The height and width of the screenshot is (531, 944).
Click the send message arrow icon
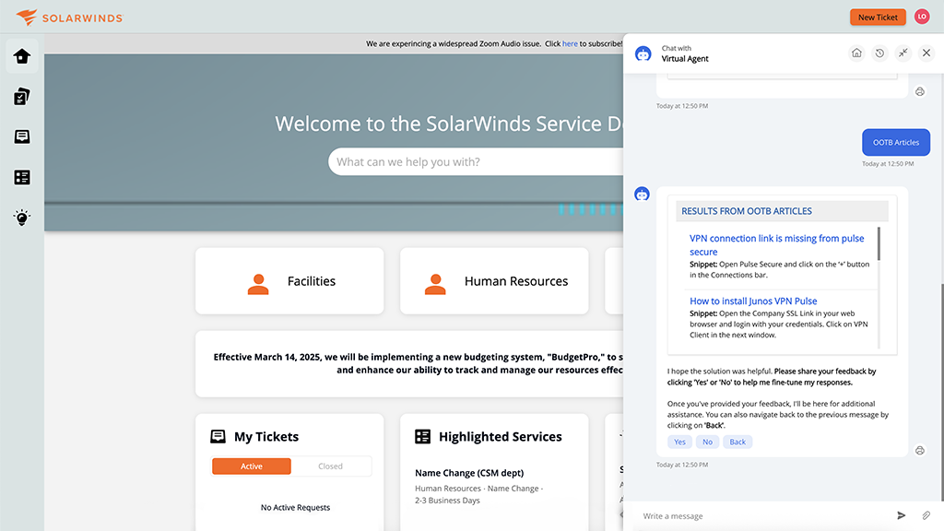pos(902,515)
